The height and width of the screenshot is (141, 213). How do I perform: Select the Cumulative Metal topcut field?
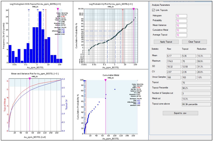tap(181, 30)
